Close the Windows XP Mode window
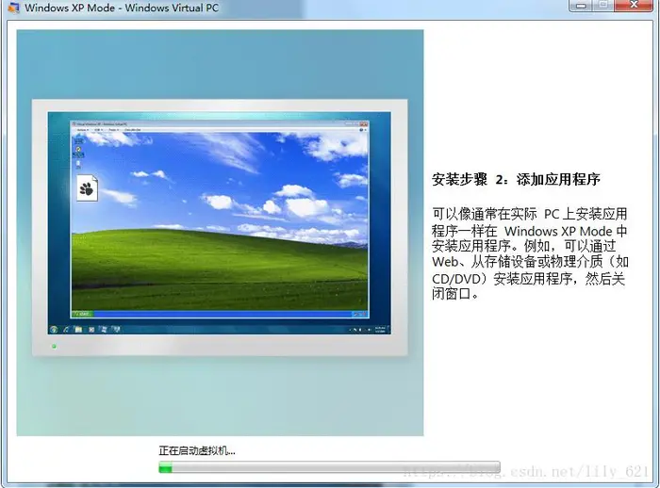 pos(634,5)
